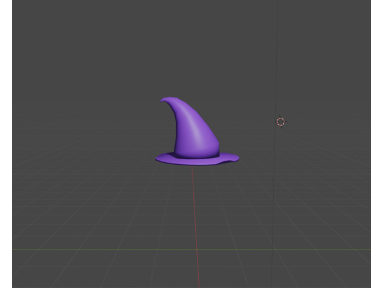Click the white margin right of the viewport
Screen dimensions: 383x288
point(377,144)
